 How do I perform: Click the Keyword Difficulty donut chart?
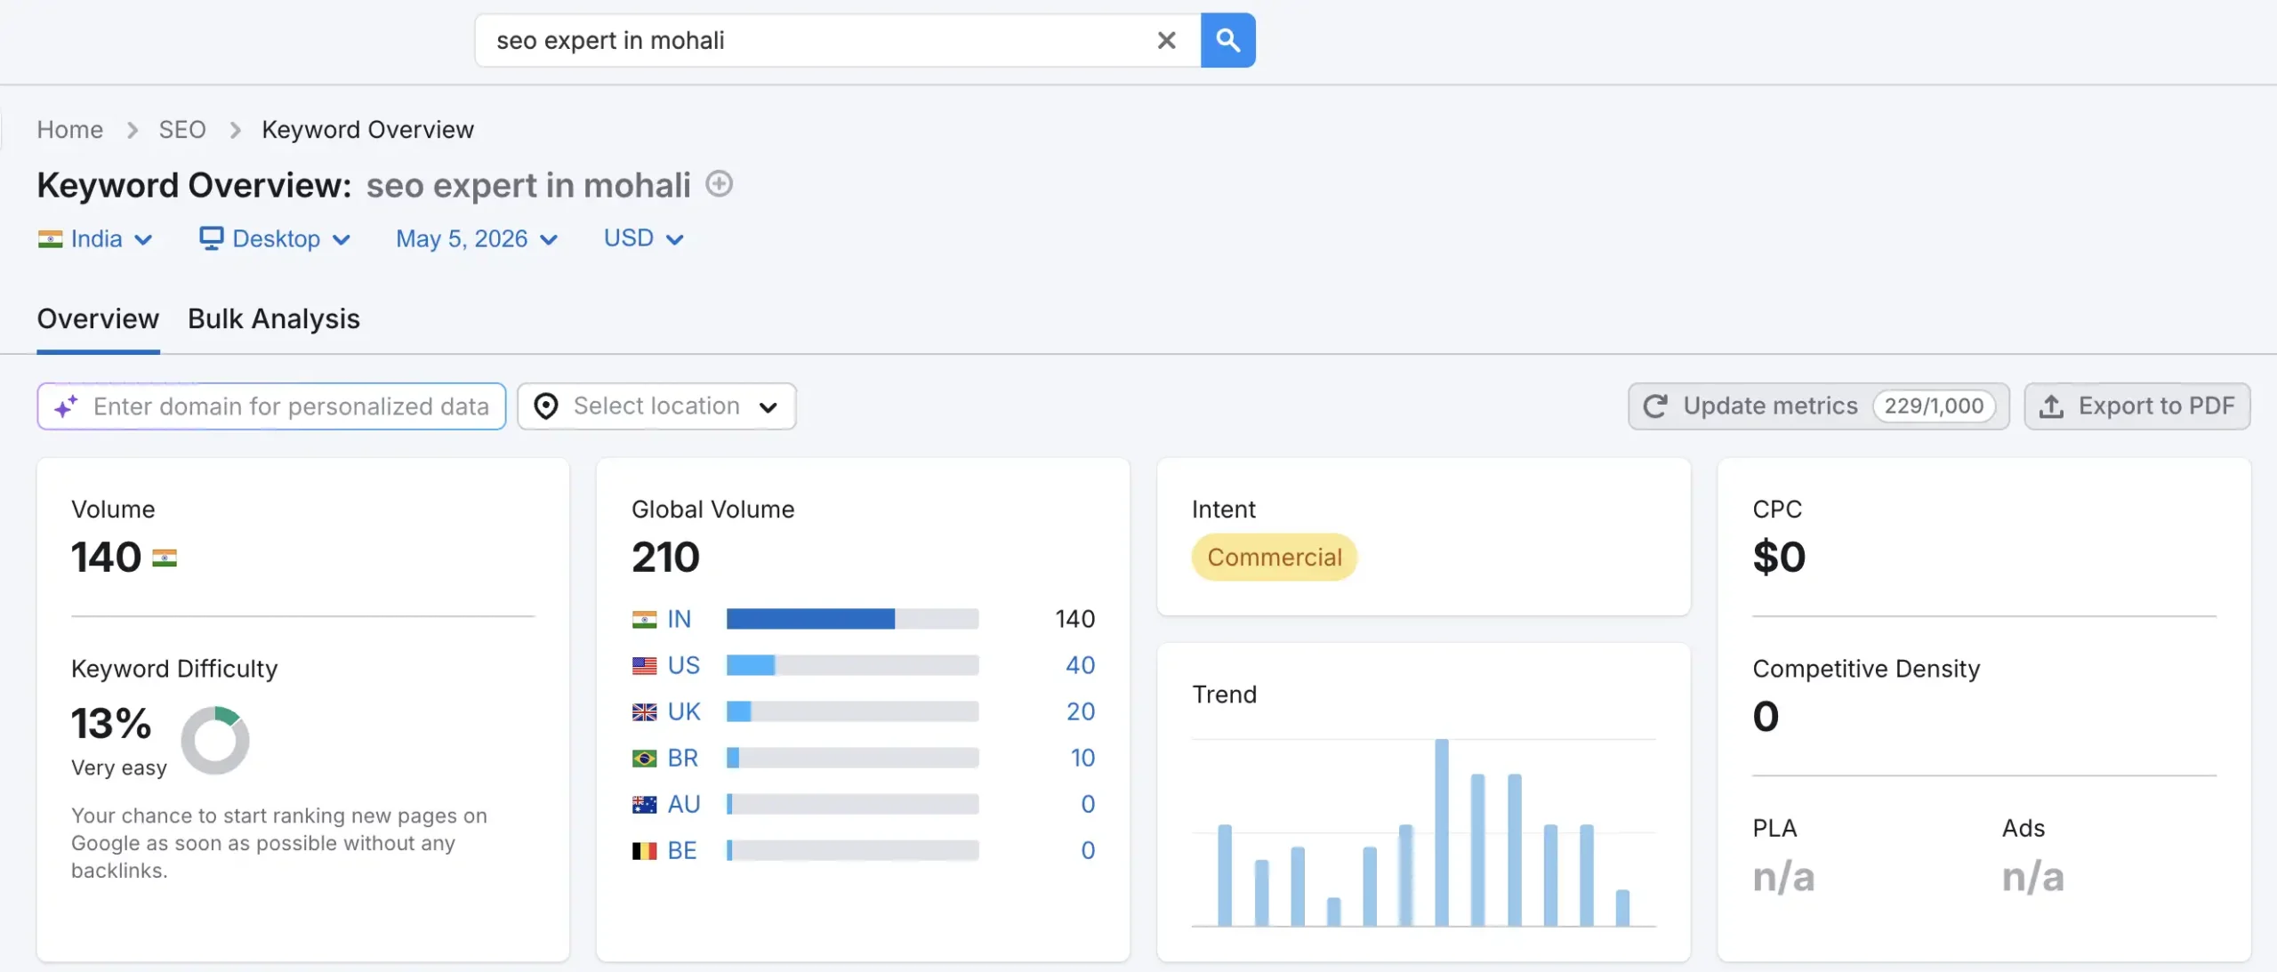click(x=215, y=740)
